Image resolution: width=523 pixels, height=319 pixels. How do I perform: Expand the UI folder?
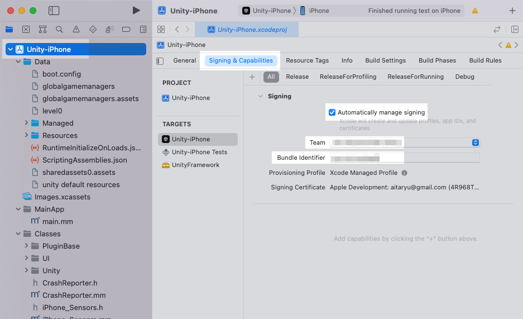tap(26, 258)
